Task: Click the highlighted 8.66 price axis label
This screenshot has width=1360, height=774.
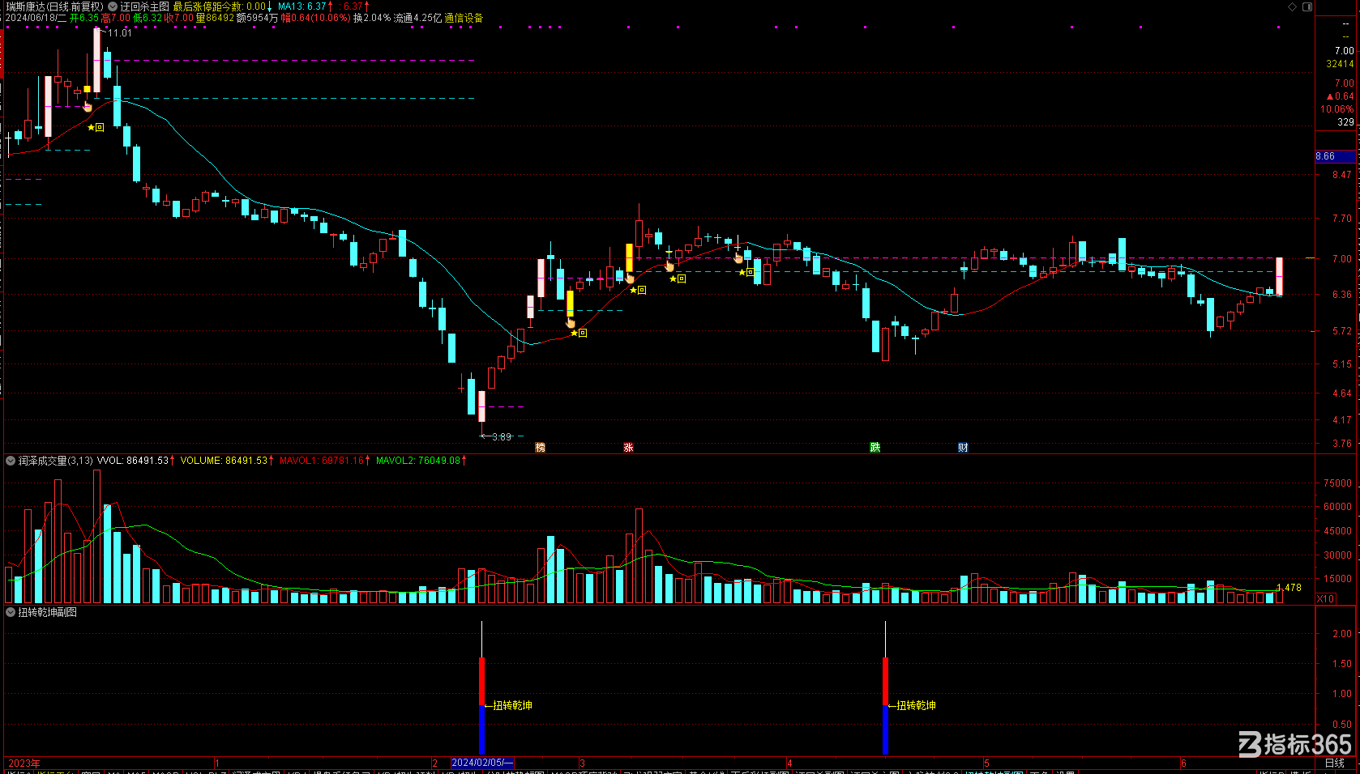Action: 1335,156
